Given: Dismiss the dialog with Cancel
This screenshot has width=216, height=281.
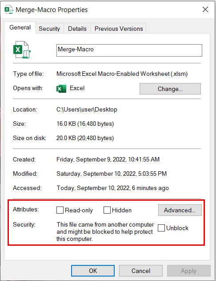Looking at the screenshot, I should pos(141,271).
